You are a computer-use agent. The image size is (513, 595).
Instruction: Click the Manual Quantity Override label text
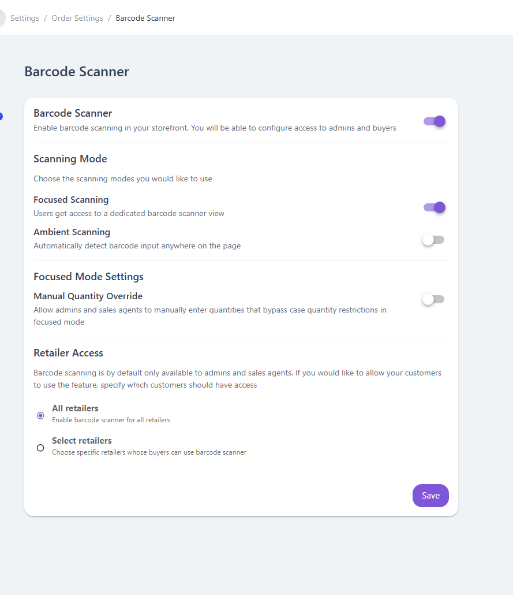[x=88, y=296]
